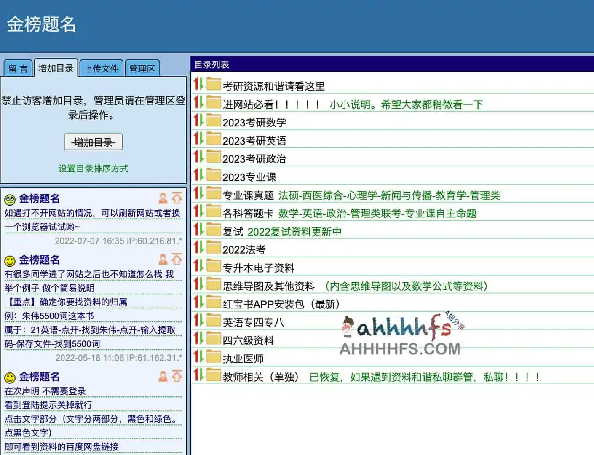Switch to the 上传文件 tab
This screenshot has height=455, width=594.
(x=101, y=68)
